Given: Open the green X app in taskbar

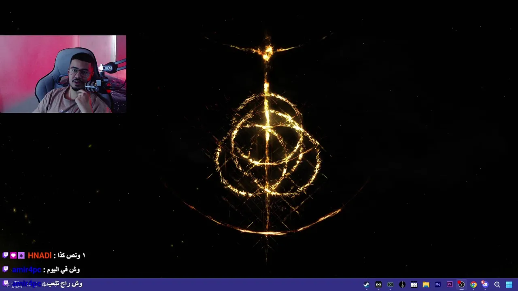Looking at the screenshot, I should 390,285.
